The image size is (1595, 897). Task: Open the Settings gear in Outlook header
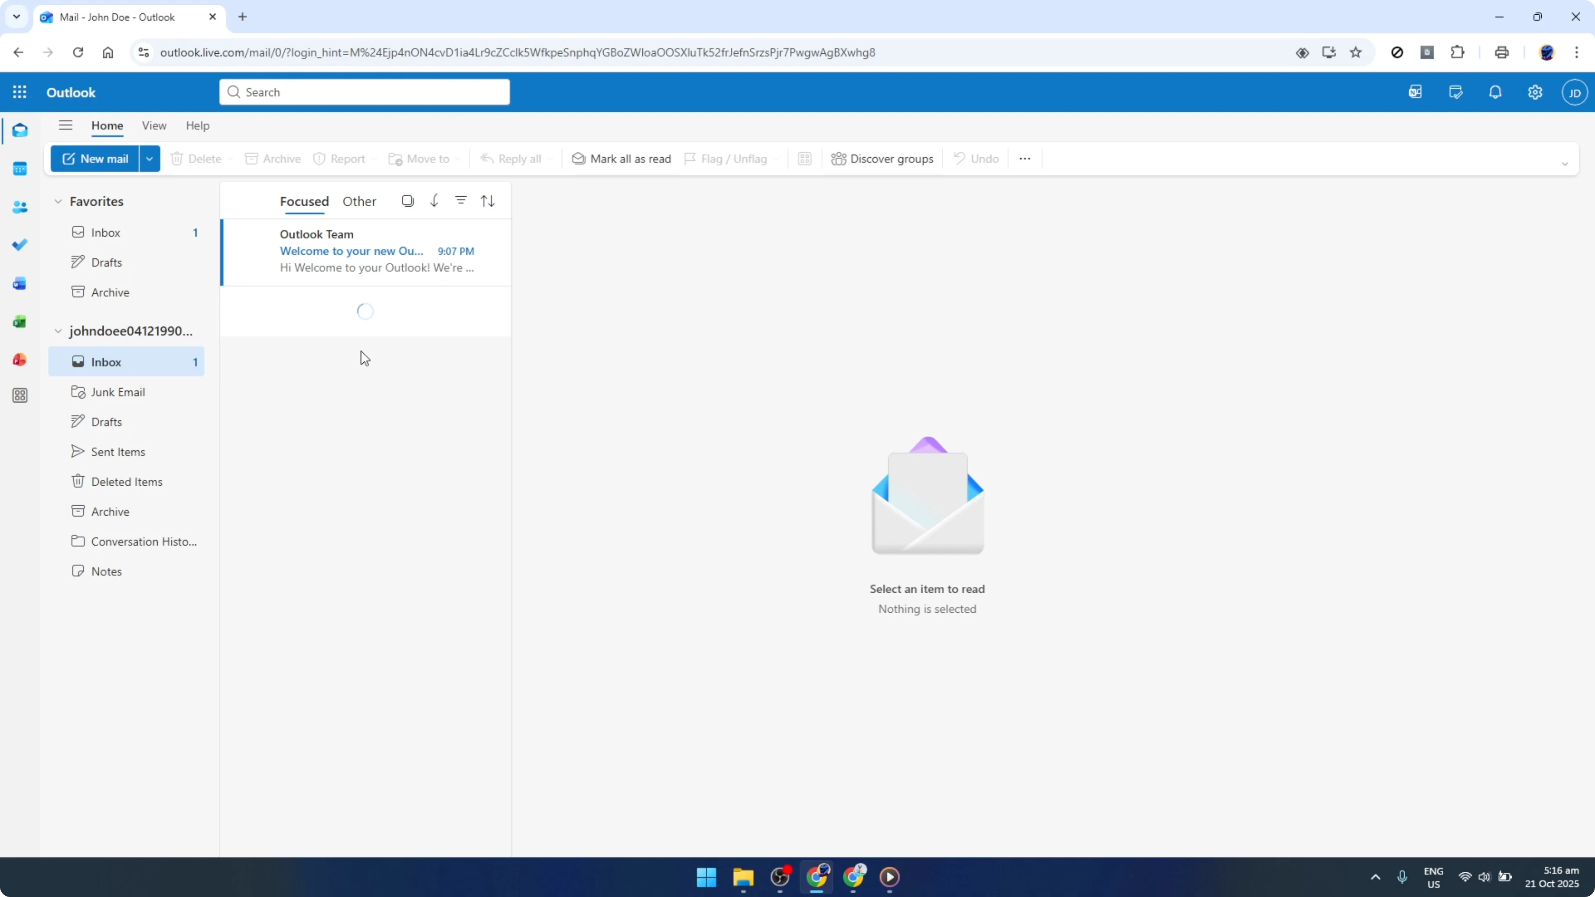1535,92
